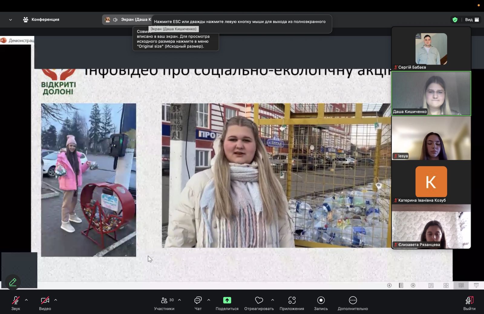The width and height of the screenshot is (484, 314).
Task: Start recording with Запись button
Action: tap(321, 300)
